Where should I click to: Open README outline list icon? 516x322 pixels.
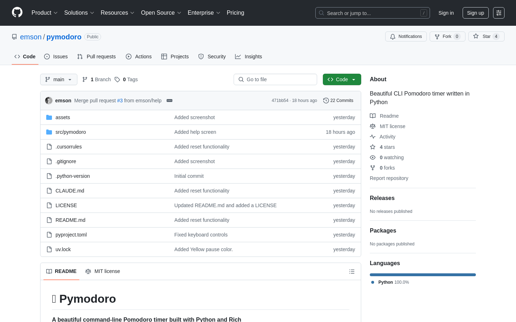352,272
